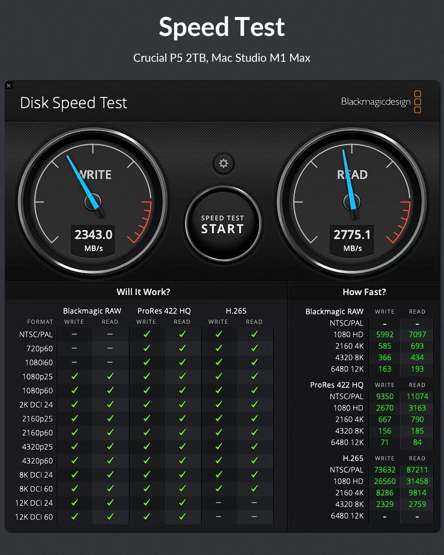Click H.265 NTSC/PAL write value 73632

(x=385, y=470)
